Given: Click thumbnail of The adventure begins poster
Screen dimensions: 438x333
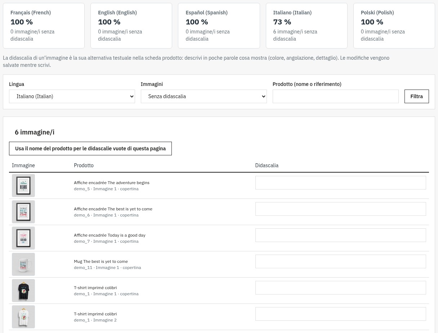Looking at the screenshot, I should [23, 186].
